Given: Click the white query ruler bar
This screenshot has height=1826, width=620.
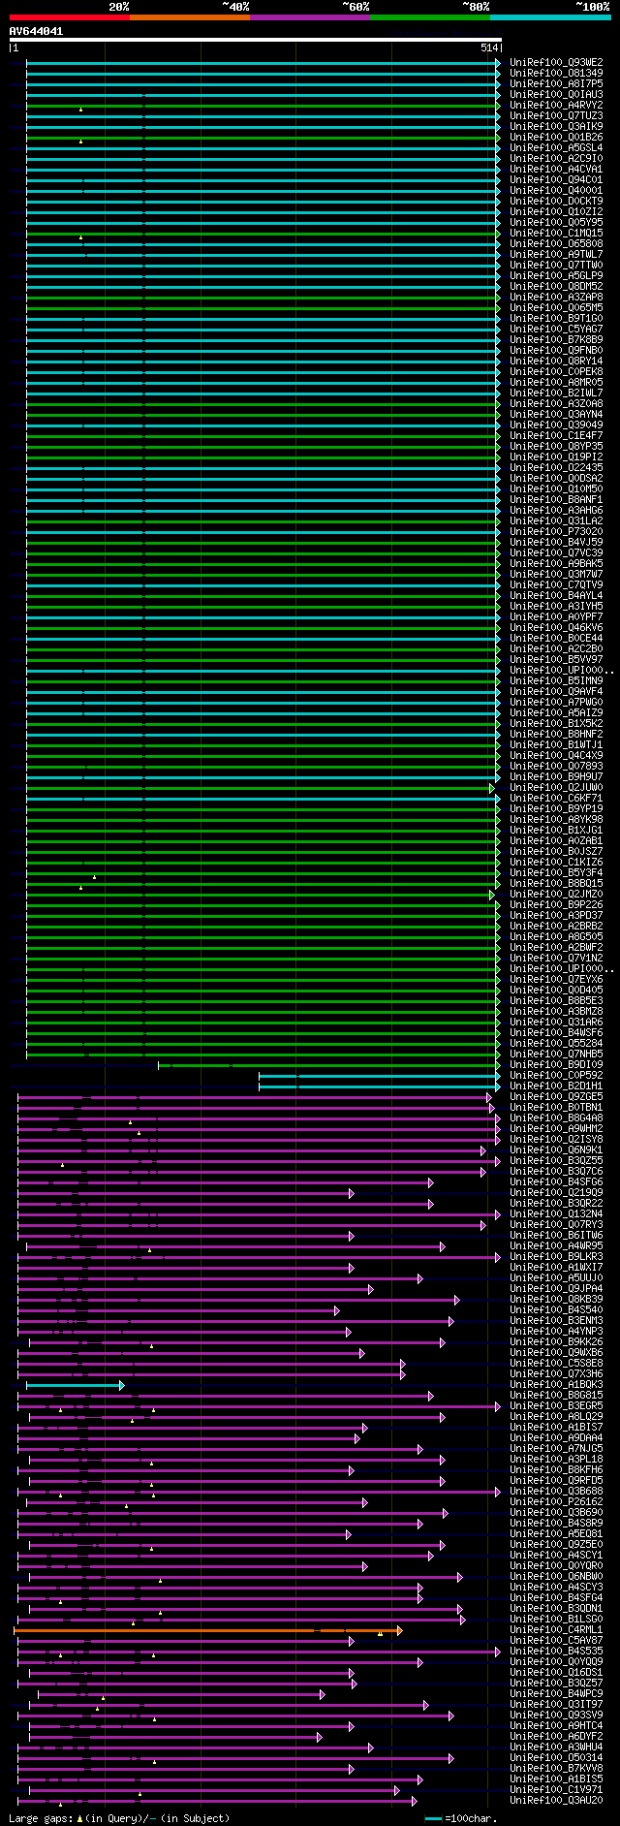Looking at the screenshot, I should point(256,40).
